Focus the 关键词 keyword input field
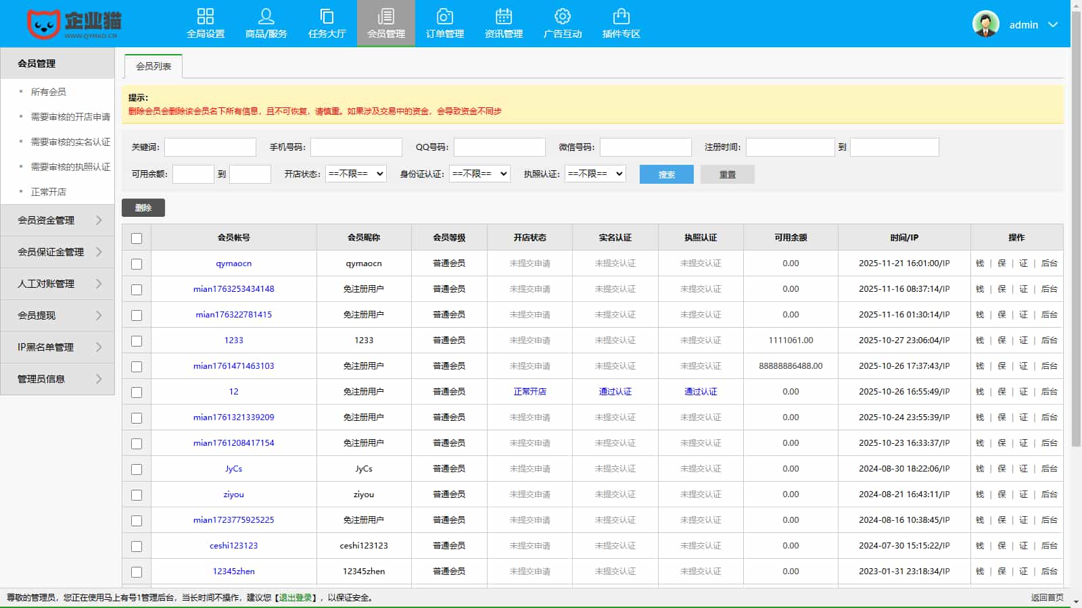1082x608 pixels. click(210, 147)
